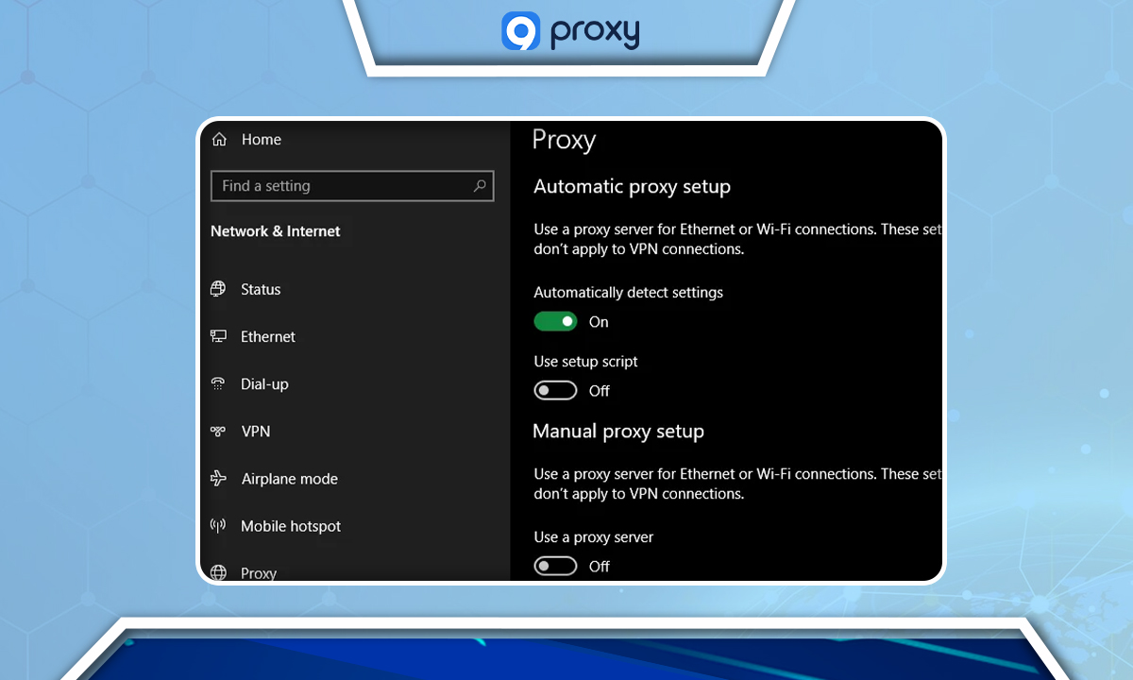The width and height of the screenshot is (1133, 680).
Task: Select Network & Internet heading
Action: pyautogui.click(x=278, y=230)
